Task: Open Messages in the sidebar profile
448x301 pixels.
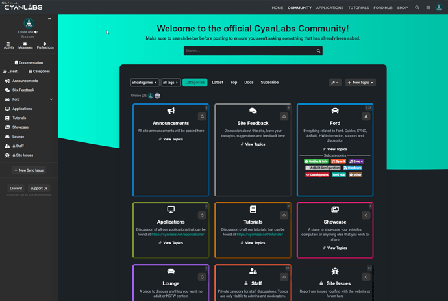Action: [25, 46]
